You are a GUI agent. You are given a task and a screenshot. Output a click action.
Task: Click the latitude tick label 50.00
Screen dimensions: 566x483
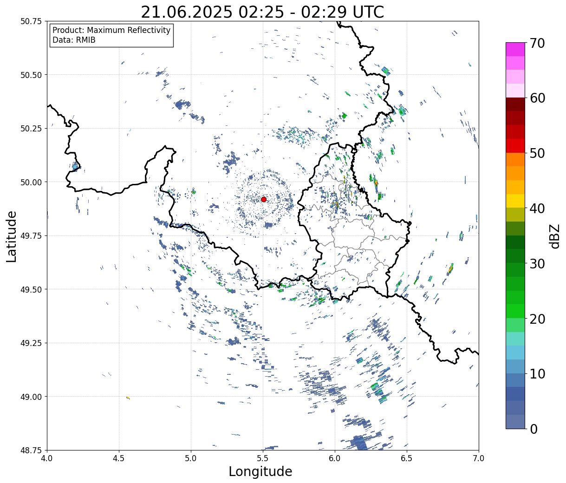pos(31,182)
